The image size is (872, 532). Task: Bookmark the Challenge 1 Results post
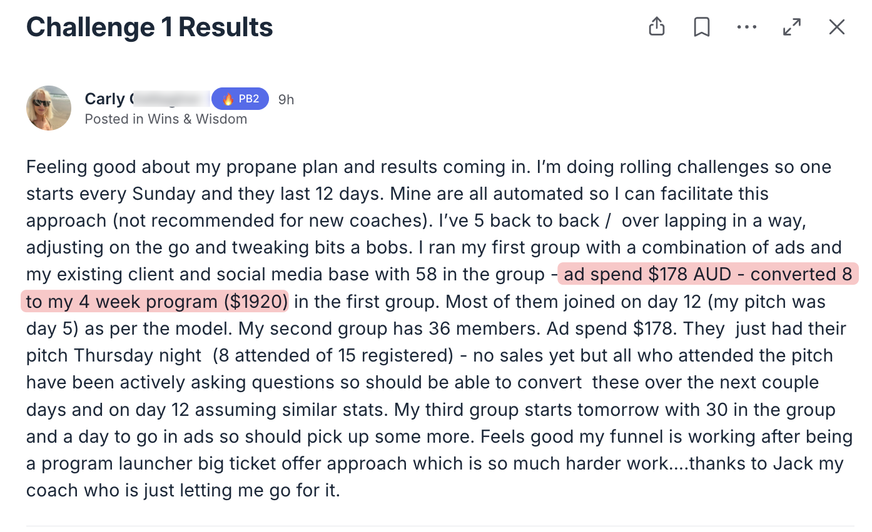702,27
